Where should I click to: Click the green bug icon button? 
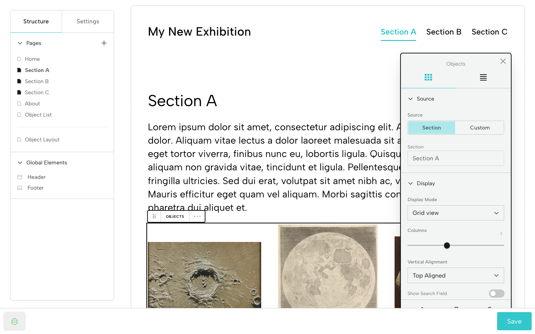[x=14, y=321]
